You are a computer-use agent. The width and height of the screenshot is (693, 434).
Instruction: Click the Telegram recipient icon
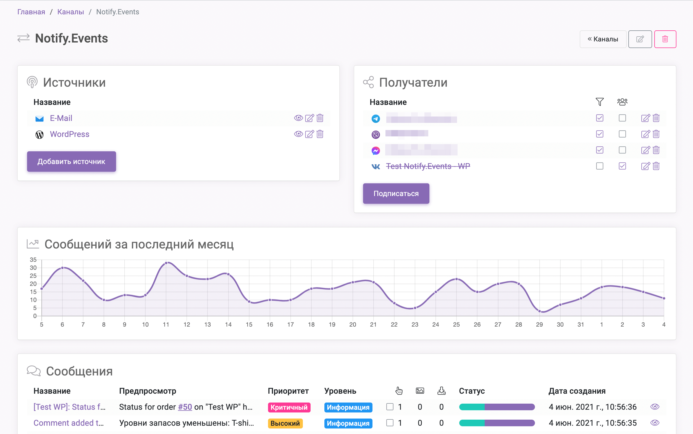pos(376,118)
